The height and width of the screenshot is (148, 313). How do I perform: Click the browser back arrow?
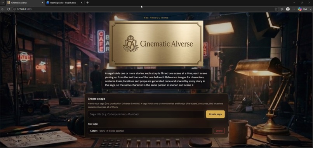pos(3,9)
